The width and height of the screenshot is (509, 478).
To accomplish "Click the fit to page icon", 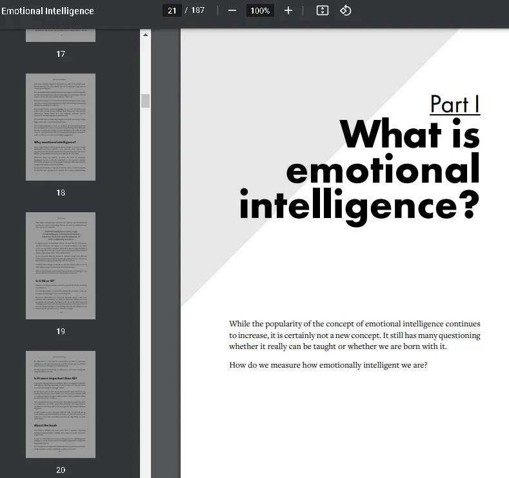I will point(323,11).
